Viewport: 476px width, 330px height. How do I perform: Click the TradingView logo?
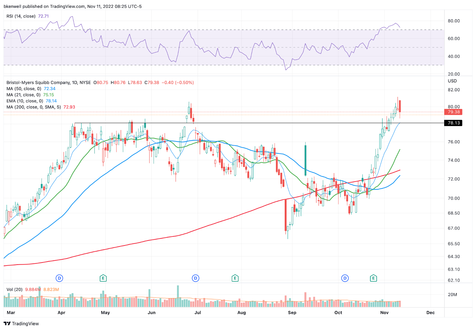(21, 323)
